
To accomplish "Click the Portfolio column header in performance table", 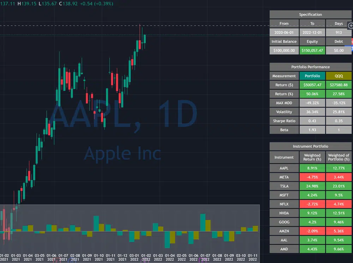I will 312,76.
